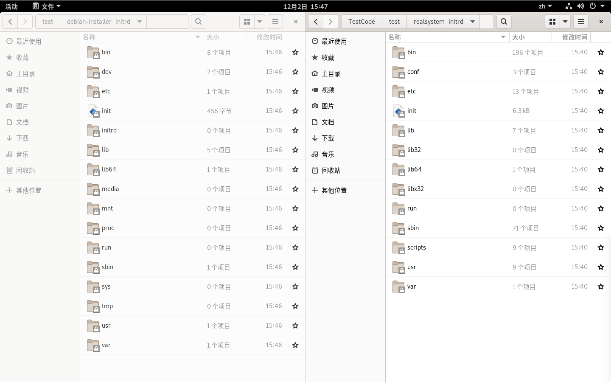This screenshot has height=382, width=611.
Task: Click test in right window path bar
Action: 395,22
